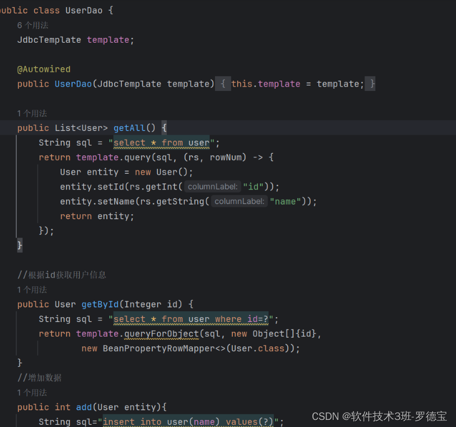Click the underlined queryForObject call

click(x=160, y=334)
